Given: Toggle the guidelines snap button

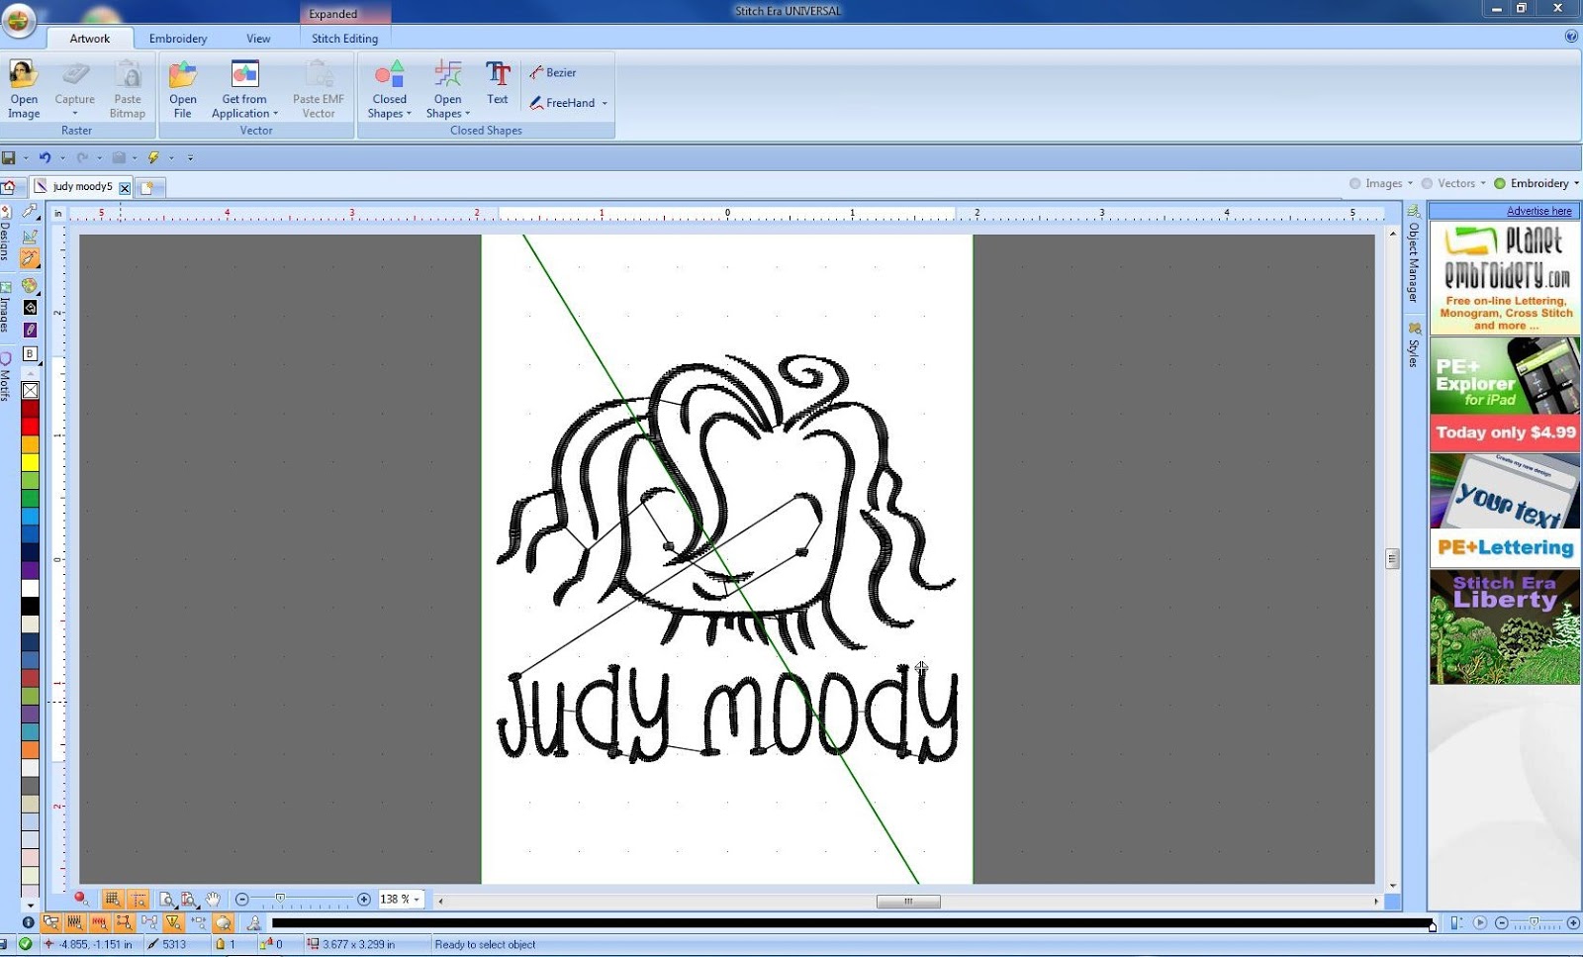Looking at the screenshot, I should tap(140, 899).
